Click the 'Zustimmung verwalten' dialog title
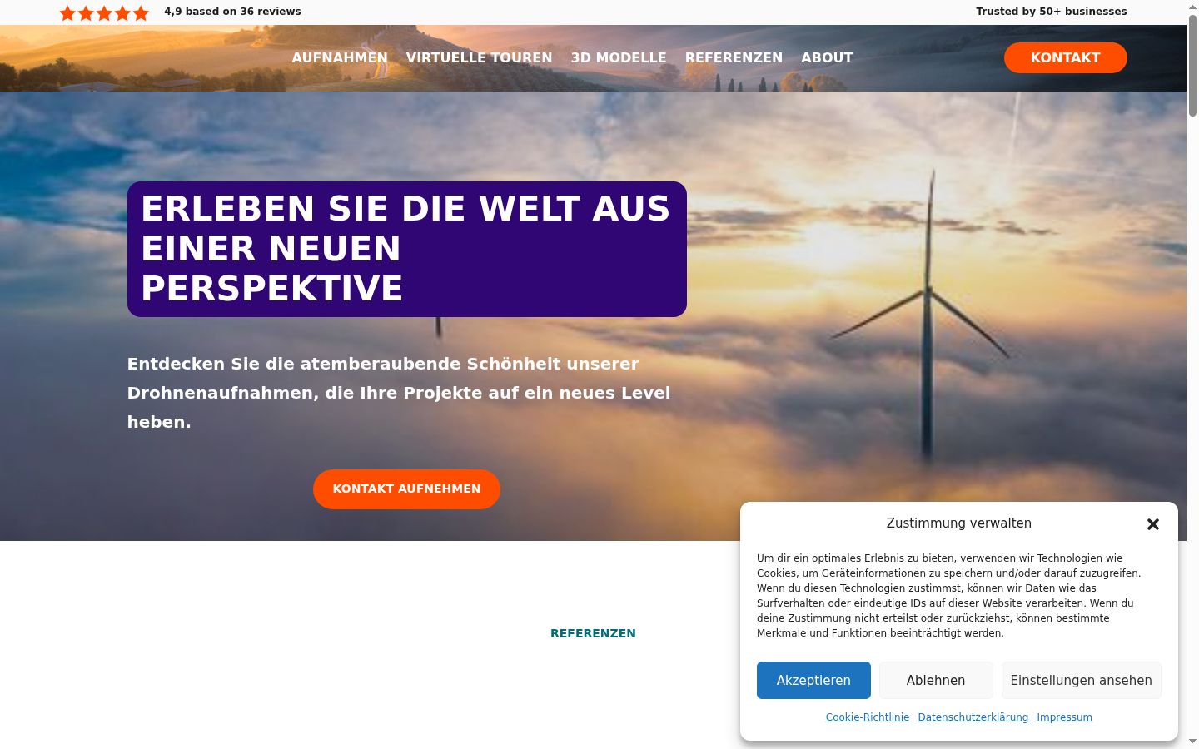Viewport: 1199px width, 749px height. pos(958,523)
